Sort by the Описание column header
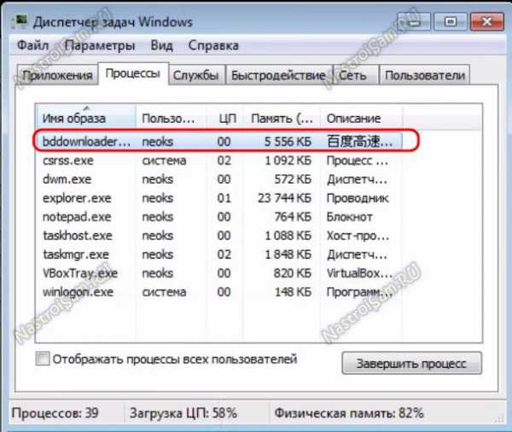The width and height of the screenshot is (512, 432). click(361, 118)
